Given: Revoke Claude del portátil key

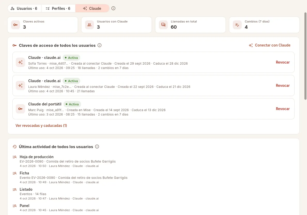Looking at the screenshot, I should coord(282,109).
